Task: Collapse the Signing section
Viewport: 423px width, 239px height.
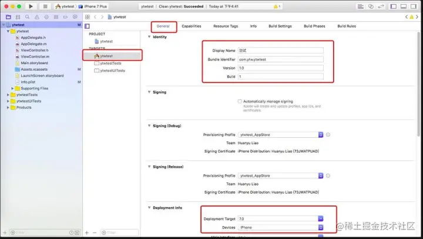Action: (149, 92)
